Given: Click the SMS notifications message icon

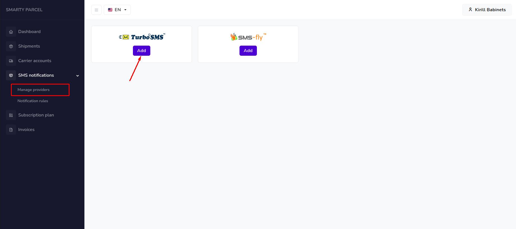Looking at the screenshot, I should pyautogui.click(x=11, y=76).
